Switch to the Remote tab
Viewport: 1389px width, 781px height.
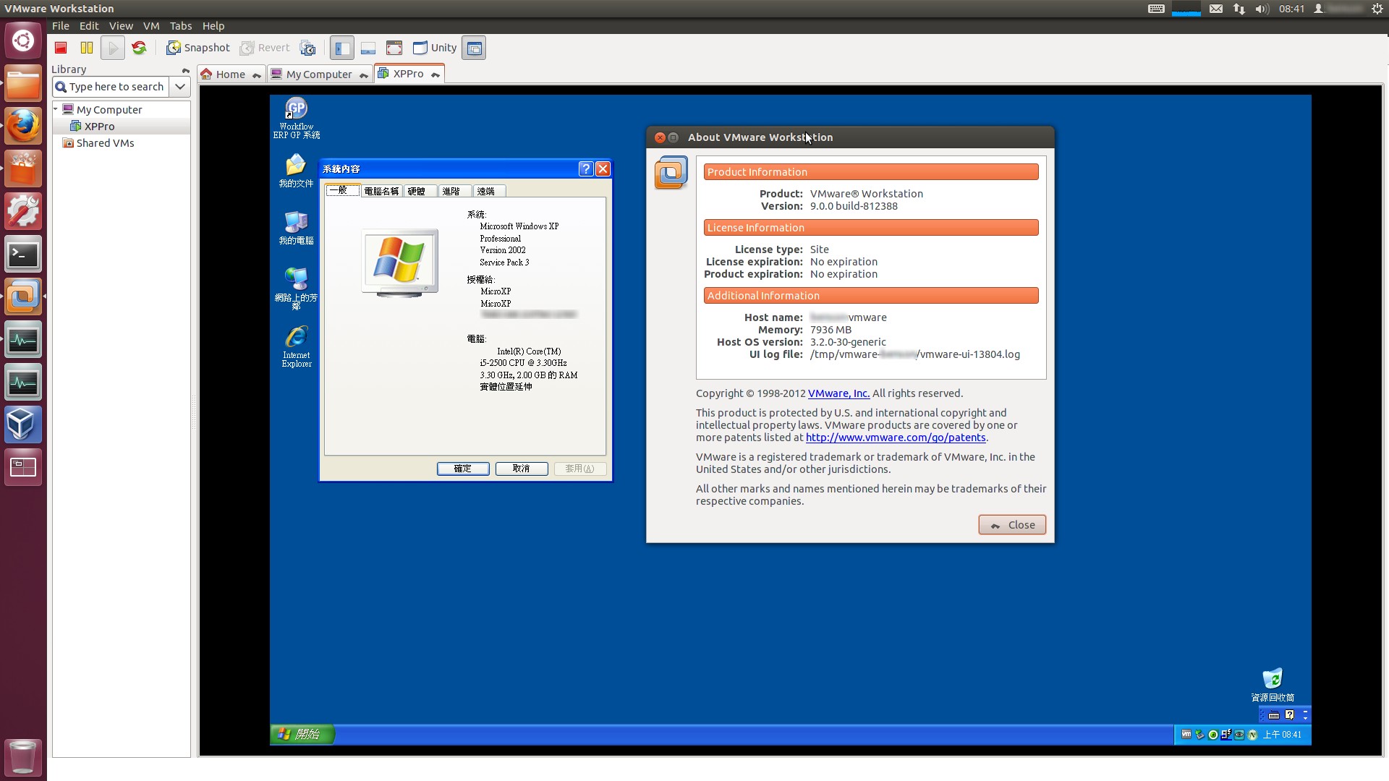(489, 192)
